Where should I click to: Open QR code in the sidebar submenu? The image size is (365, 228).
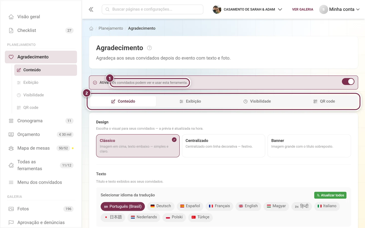coord(46,108)
